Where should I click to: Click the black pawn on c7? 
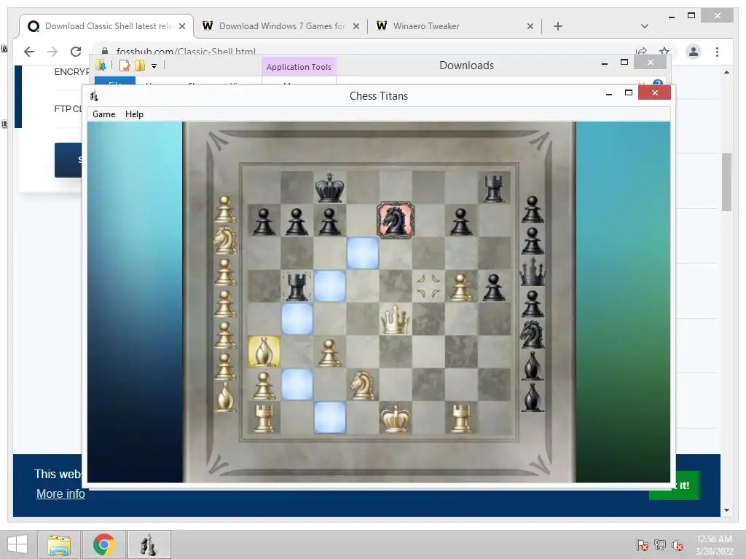(x=329, y=221)
